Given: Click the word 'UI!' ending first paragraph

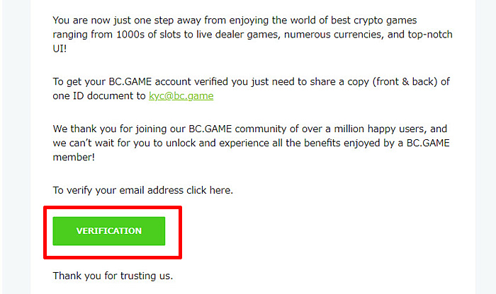Looking at the screenshot, I should click(60, 49).
